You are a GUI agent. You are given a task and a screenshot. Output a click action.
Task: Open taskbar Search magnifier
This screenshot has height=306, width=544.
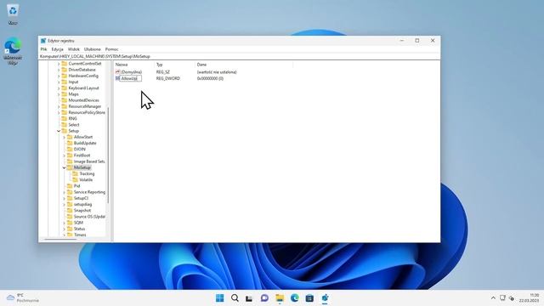235,298
